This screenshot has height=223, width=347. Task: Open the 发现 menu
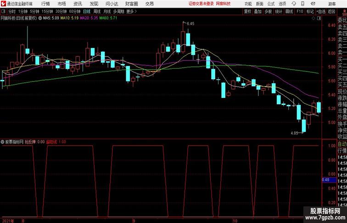94,4
